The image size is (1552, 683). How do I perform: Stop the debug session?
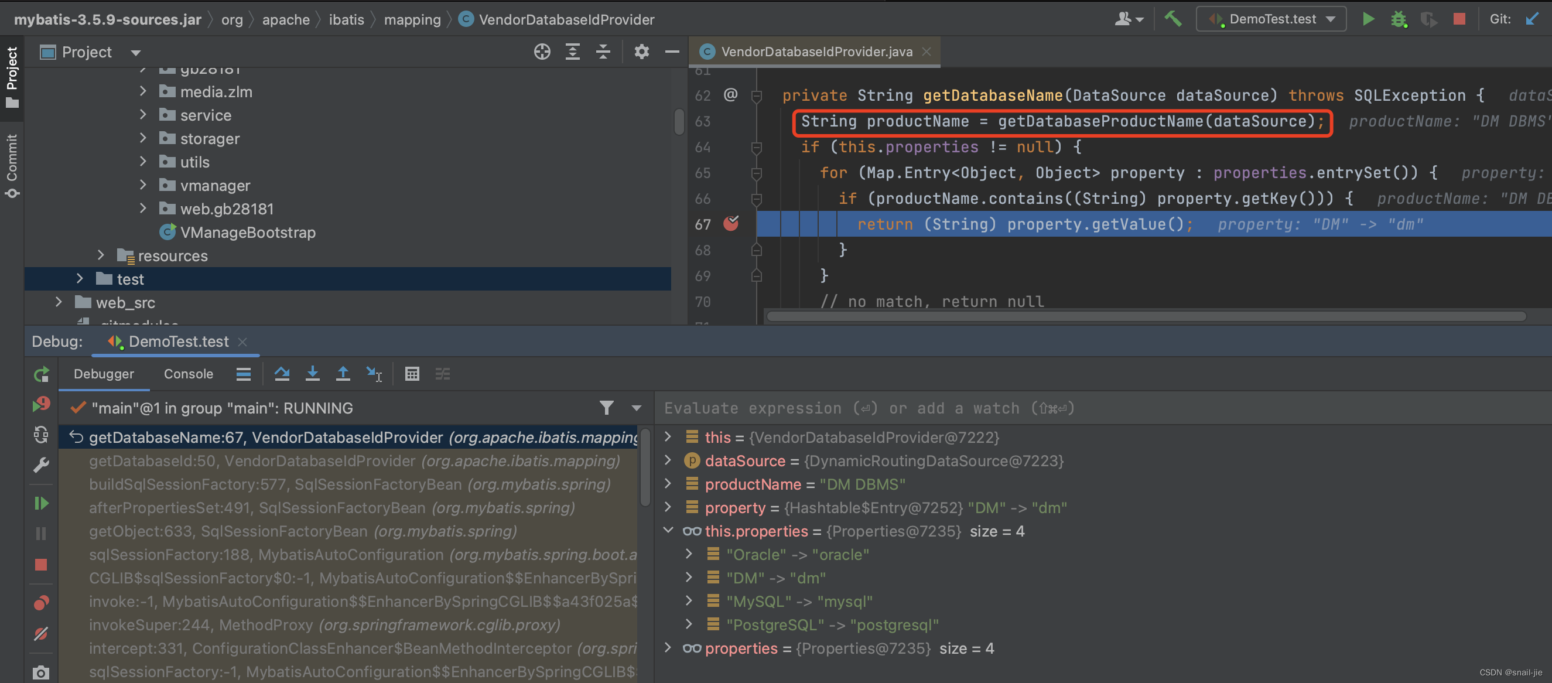41,565
